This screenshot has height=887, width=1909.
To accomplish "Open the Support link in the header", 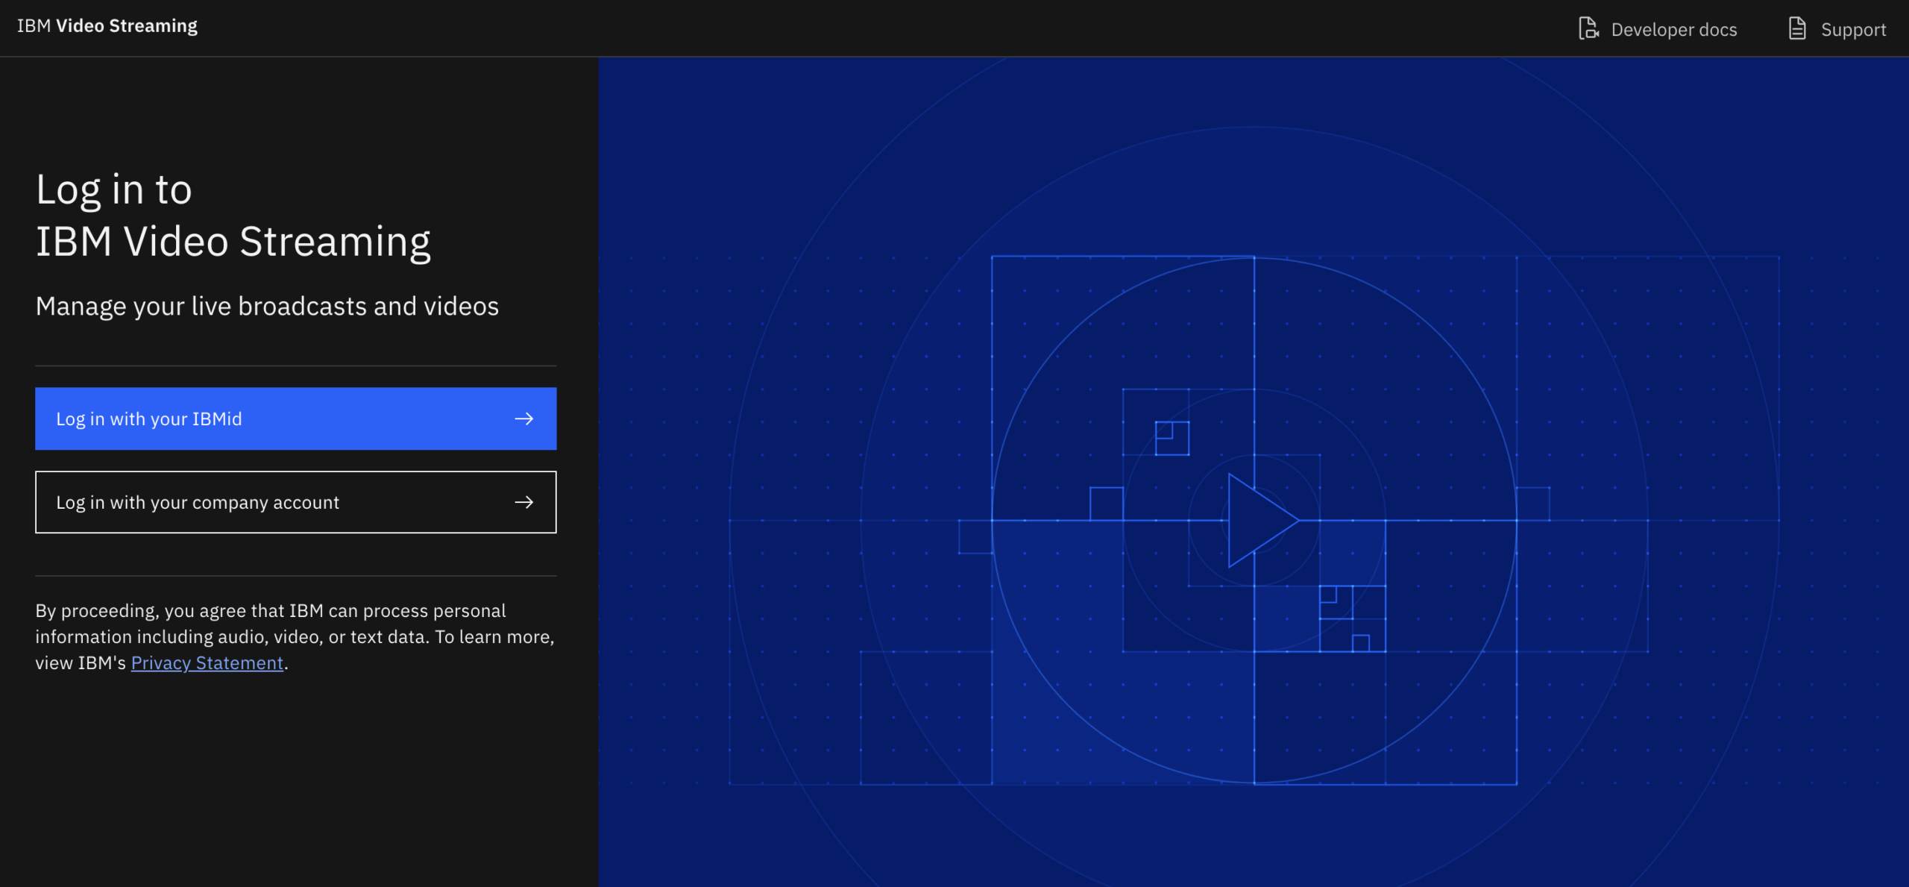I will 1853,30.
